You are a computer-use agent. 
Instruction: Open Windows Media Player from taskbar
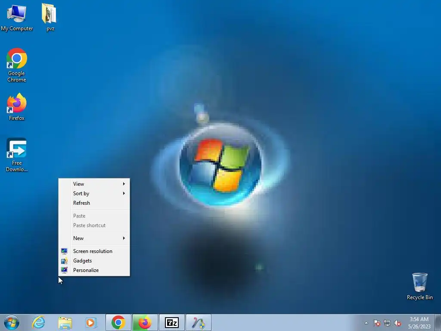click(91, 322)
